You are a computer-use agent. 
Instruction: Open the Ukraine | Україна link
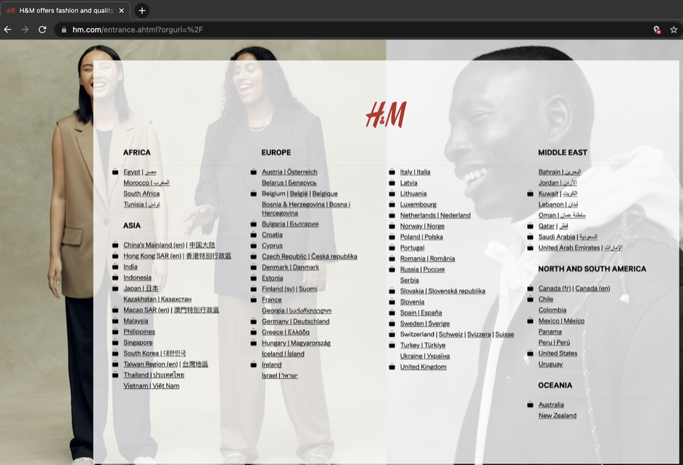425,356
